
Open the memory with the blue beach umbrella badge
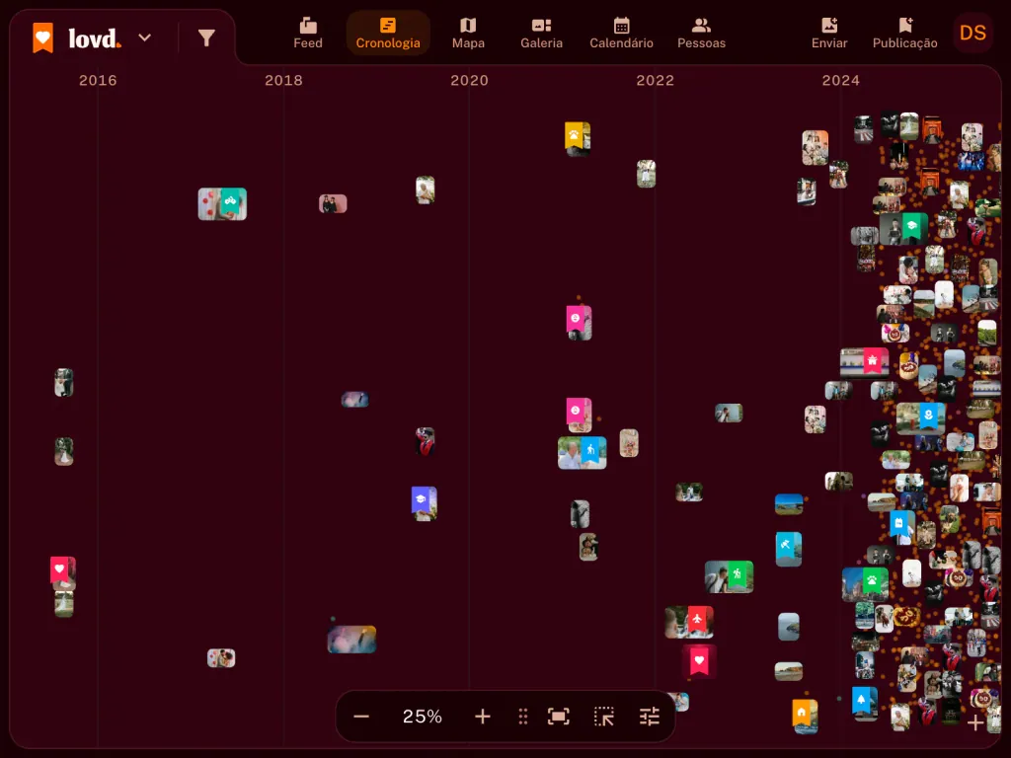tap(789, 549)
